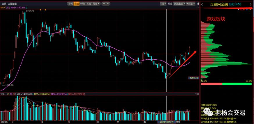Click the 2020/12/25 date cursor label

point(166,122)
